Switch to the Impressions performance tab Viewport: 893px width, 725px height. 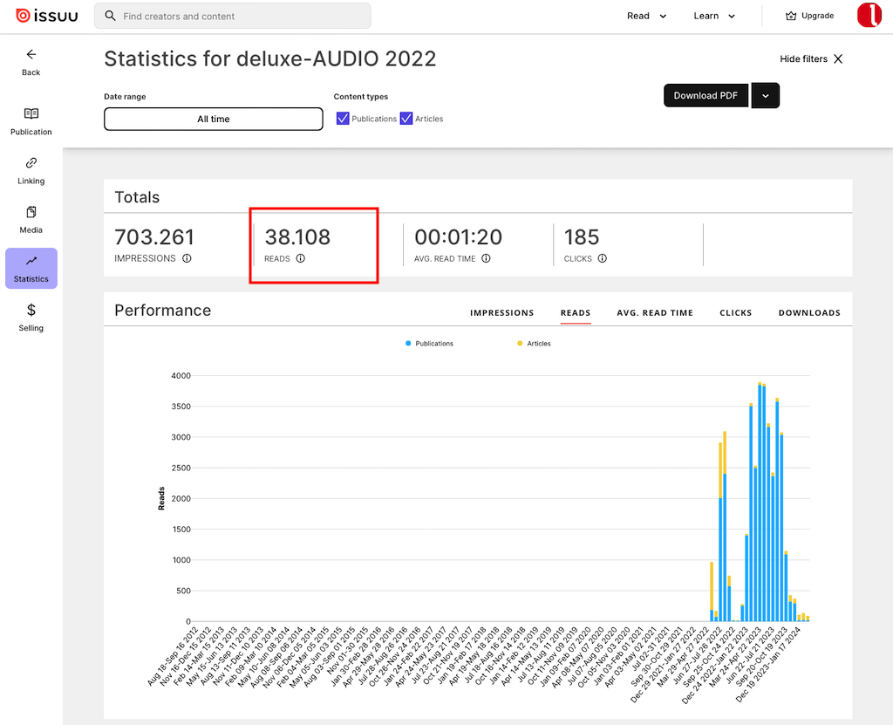(x=501, y=312)
